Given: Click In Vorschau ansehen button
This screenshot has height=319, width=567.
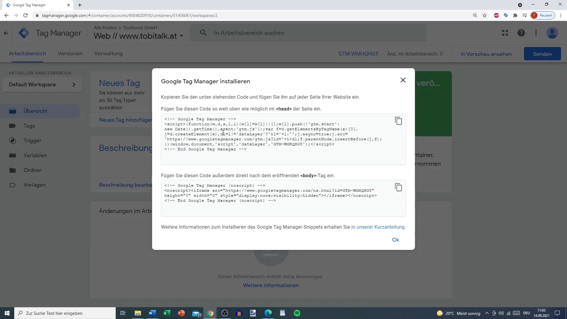Looking at the screenshot, I should (x=486, y=54).
